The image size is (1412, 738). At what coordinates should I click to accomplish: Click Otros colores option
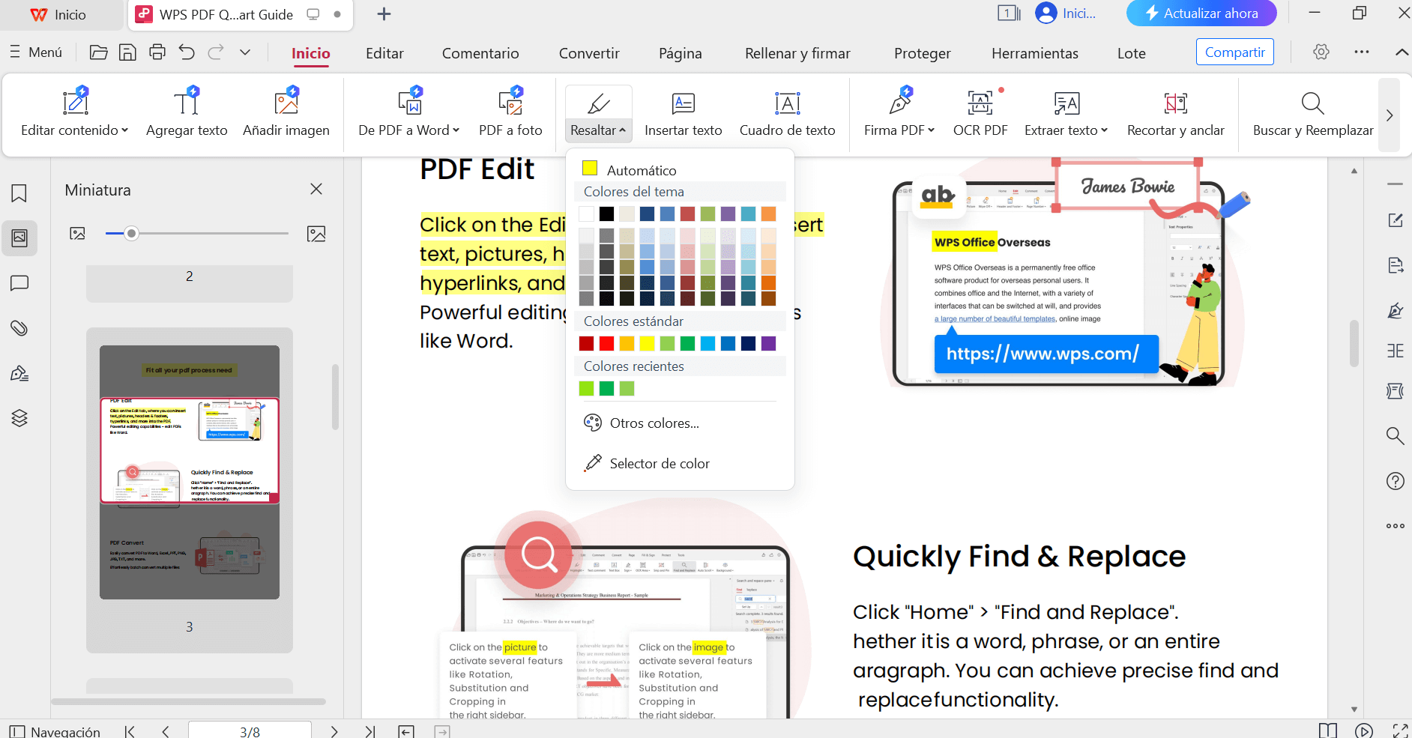(654, 423)
